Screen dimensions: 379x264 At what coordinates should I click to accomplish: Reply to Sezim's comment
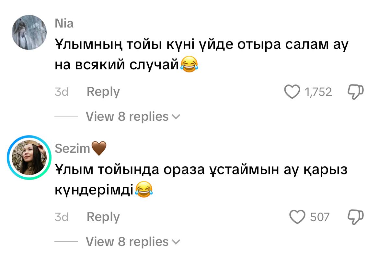[103, 217]
